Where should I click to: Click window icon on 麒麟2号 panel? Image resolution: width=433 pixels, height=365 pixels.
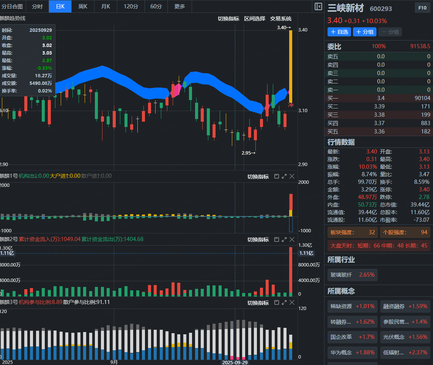point(276,240)
